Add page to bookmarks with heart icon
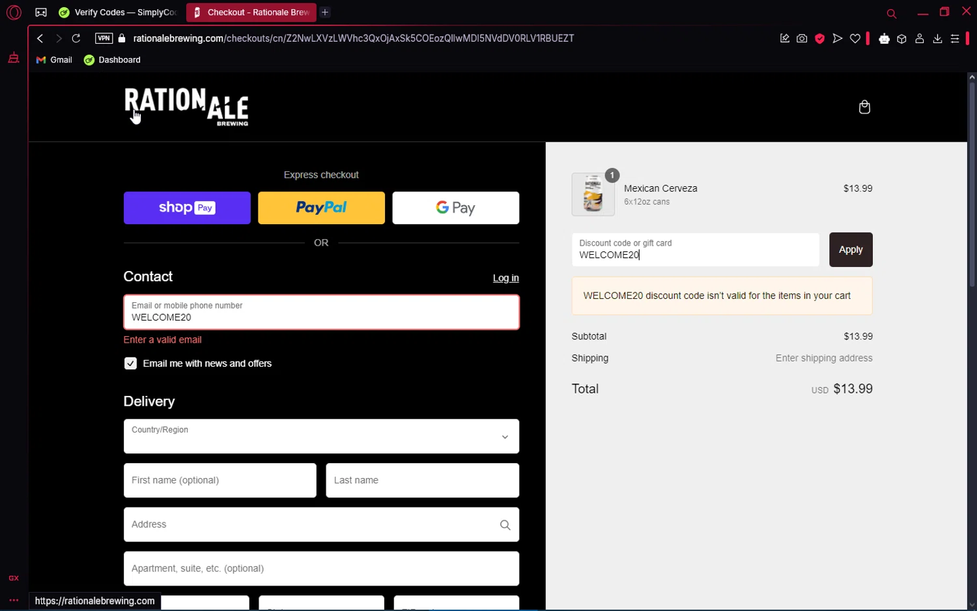 [x=855, y=38]
